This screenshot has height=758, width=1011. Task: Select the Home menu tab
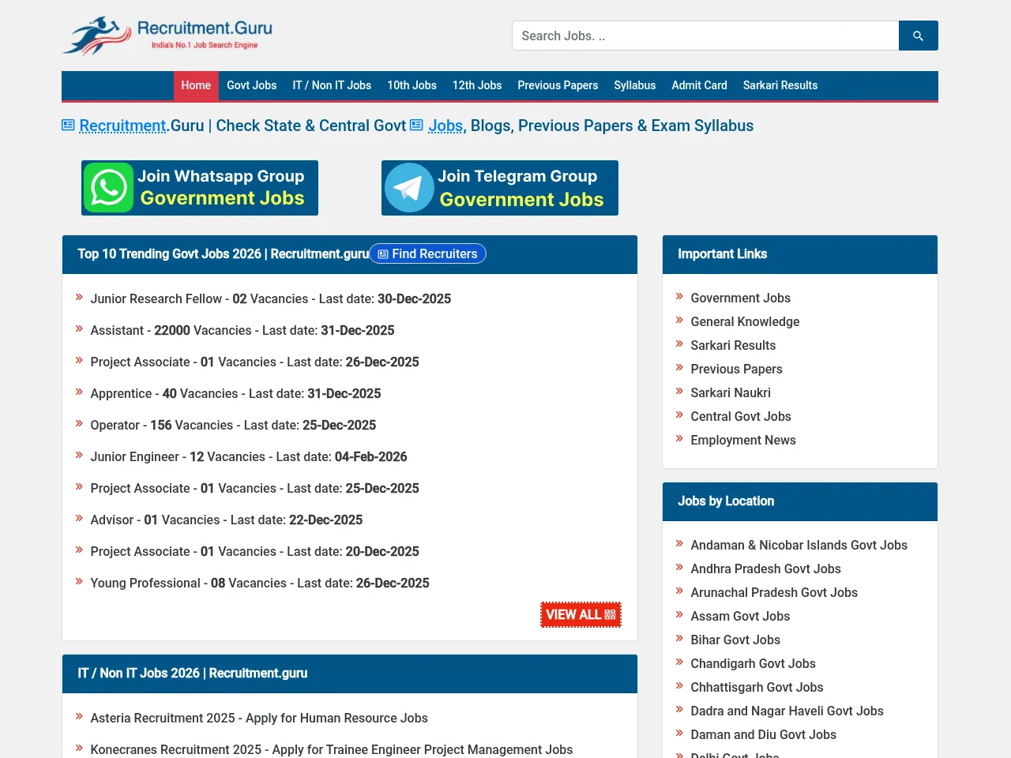[x=196, y=85]
